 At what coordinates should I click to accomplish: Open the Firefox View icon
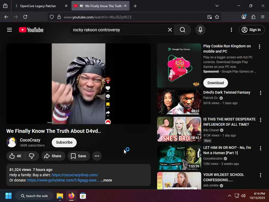tap(5, 6)
